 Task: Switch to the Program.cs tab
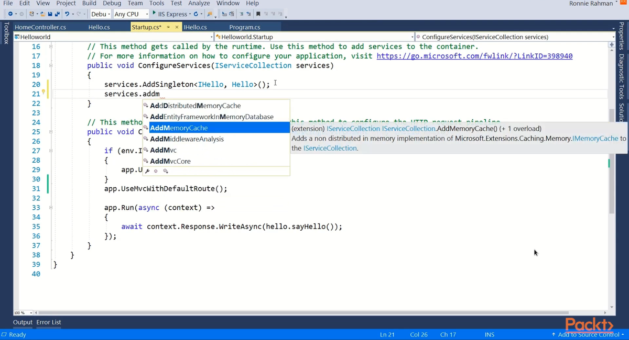click(245, 27)
